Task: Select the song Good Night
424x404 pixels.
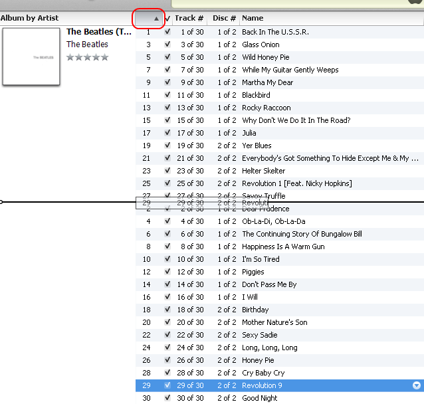Action: pos(260,398)
